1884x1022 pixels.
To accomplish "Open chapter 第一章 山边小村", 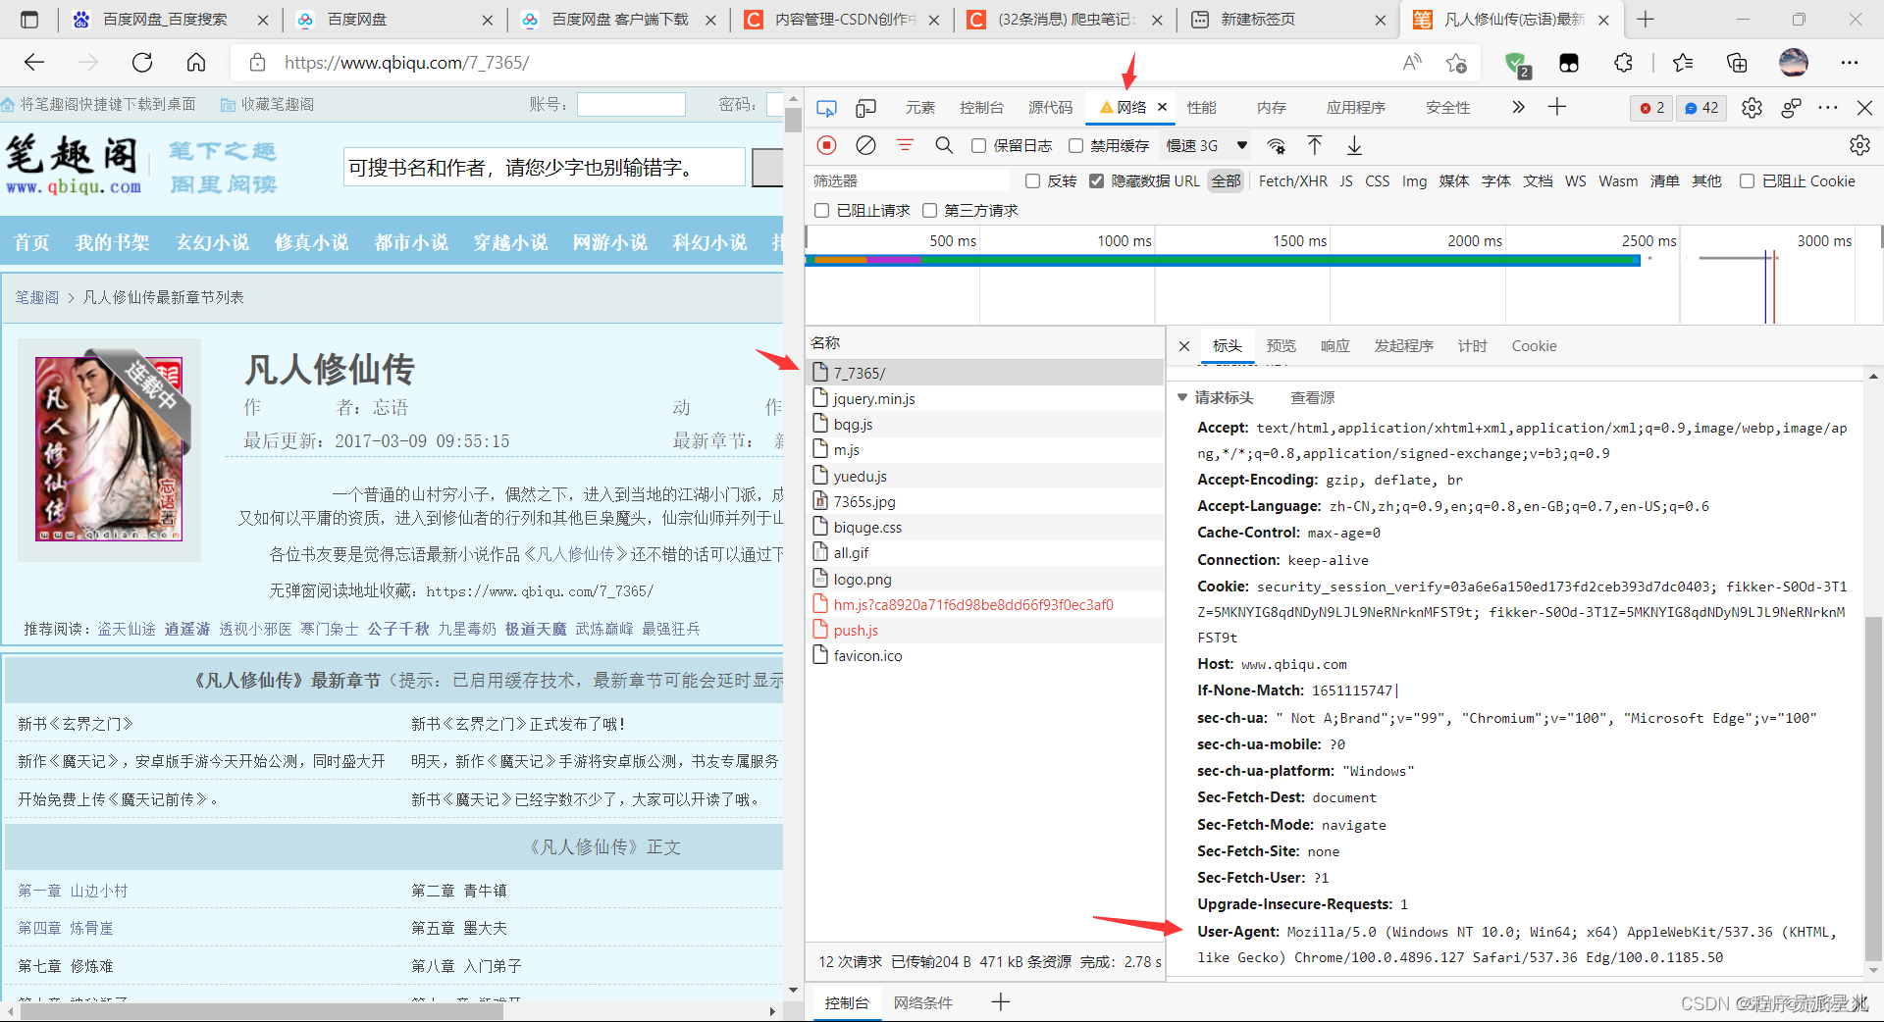I will 73,891.
